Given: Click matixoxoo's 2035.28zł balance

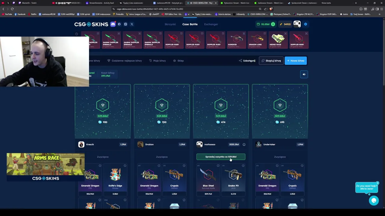Looking at the screenshot, I should coord(234,145).
